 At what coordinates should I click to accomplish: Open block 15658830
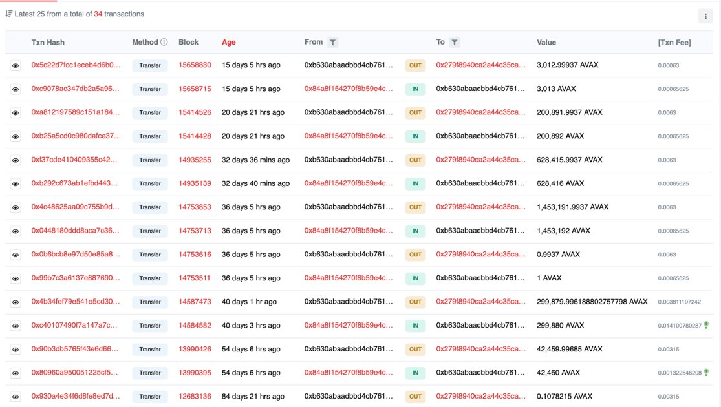pos(195,65)
